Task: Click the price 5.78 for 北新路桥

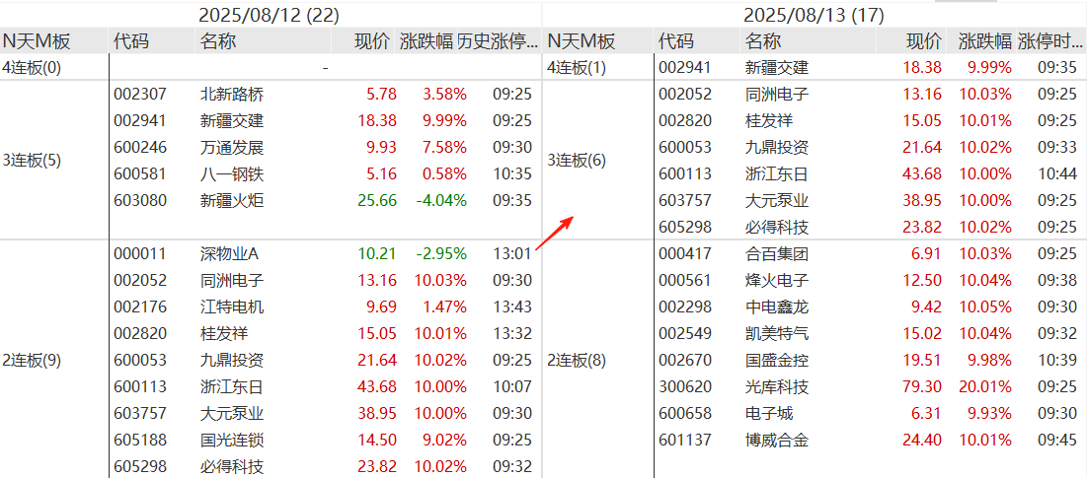Action: tap(382, 94)
